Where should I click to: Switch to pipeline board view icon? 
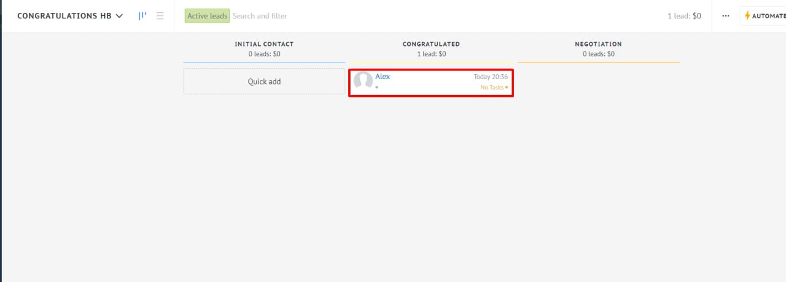pos(142,16)
